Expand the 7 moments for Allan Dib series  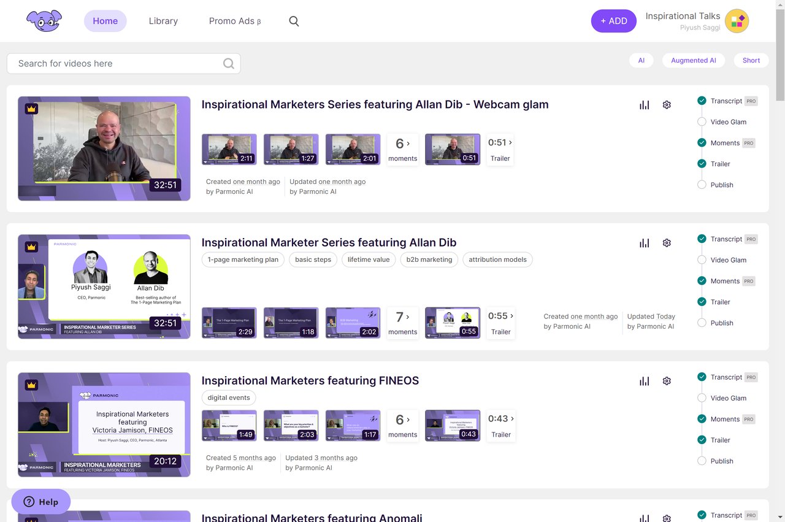[402, 323]
